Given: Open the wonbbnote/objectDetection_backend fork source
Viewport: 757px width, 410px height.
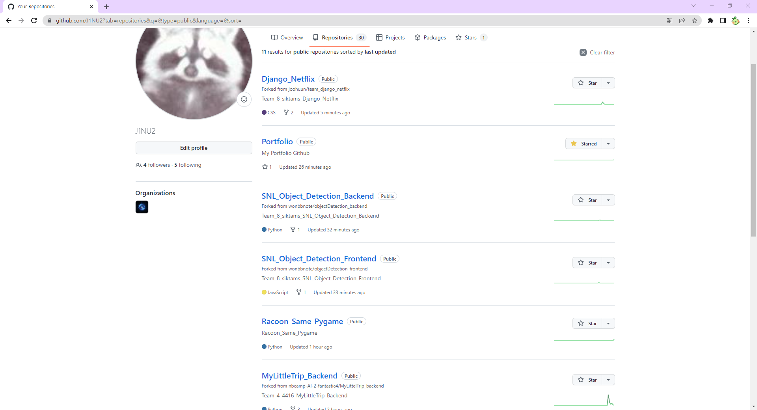Looking at the screenshot, I should click(328, 206).
